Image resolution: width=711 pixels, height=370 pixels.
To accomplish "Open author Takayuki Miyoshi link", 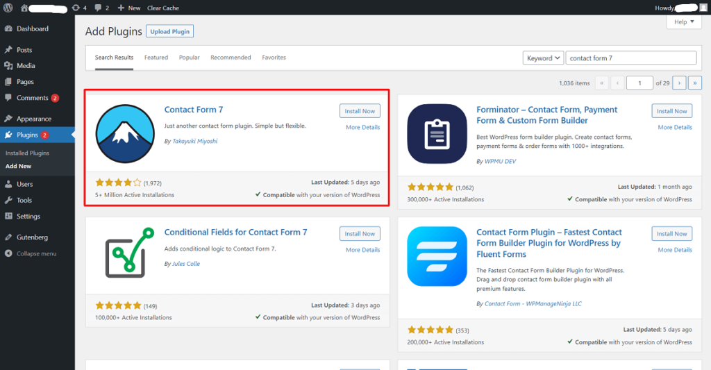I will [x=194, y=141].
